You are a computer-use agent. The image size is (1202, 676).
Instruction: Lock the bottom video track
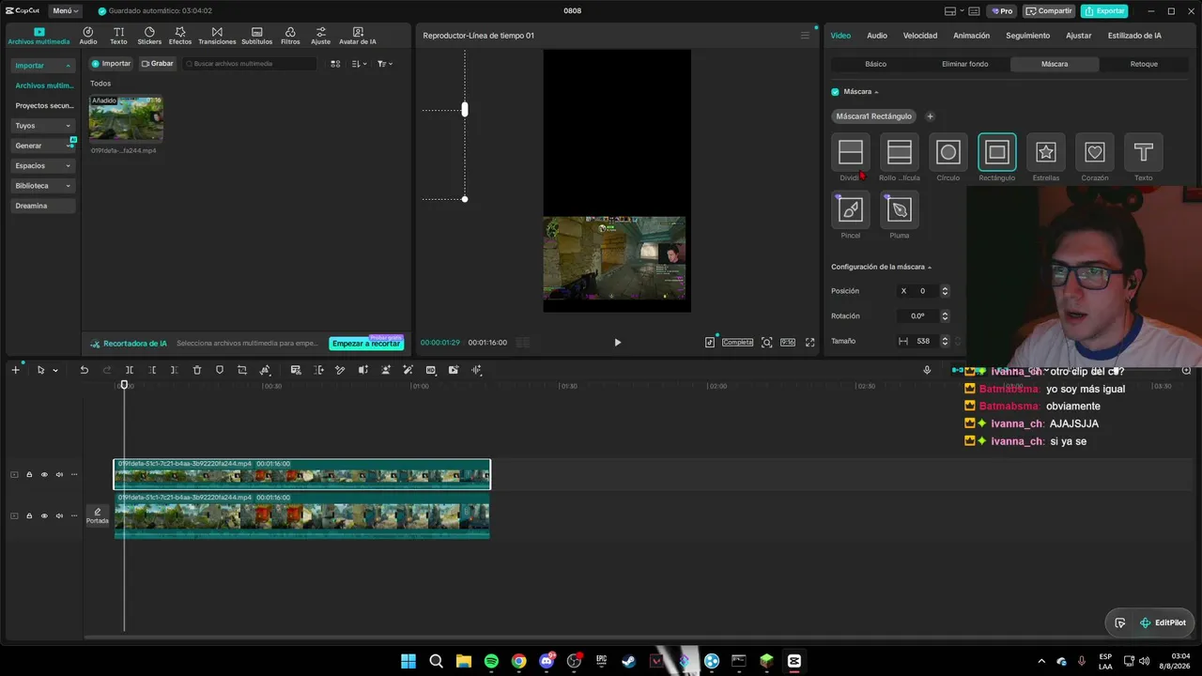click(x=29, y=515)
